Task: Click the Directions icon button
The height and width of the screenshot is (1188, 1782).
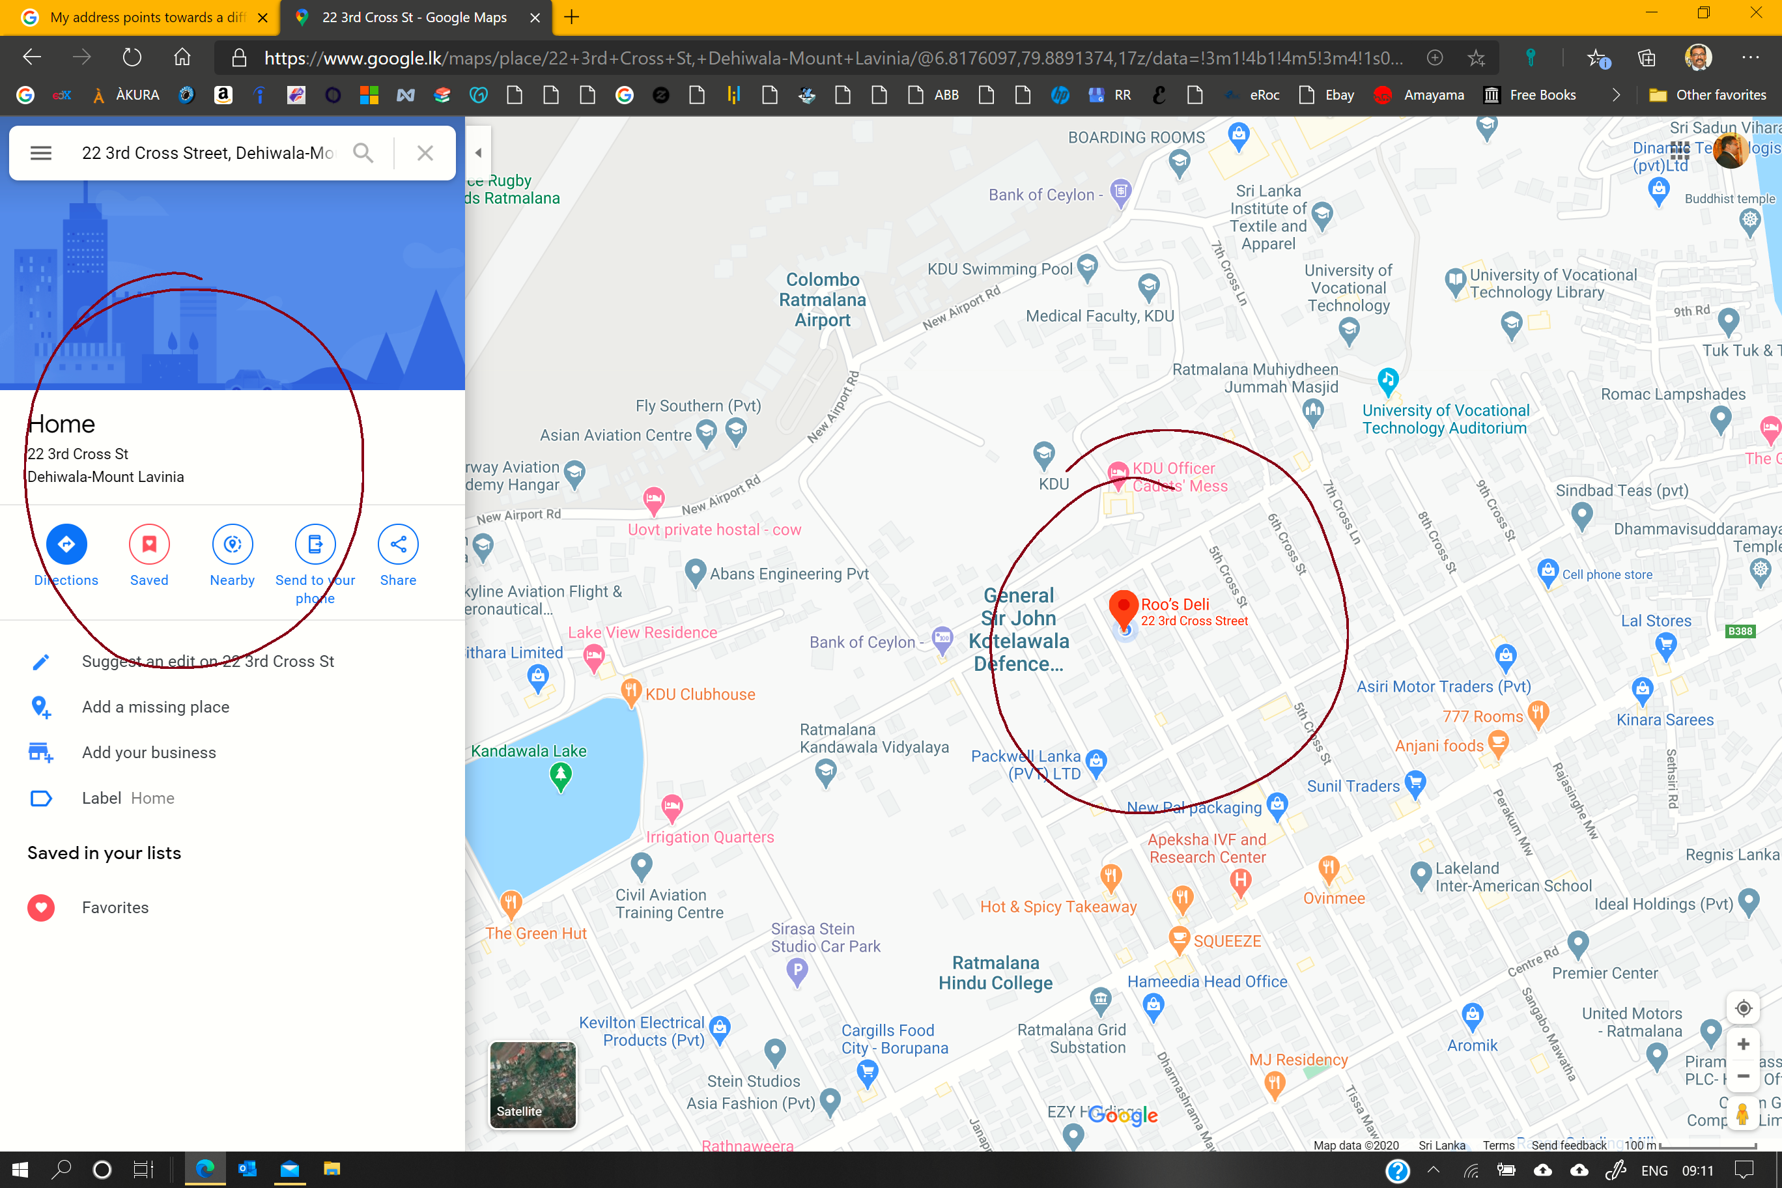Action: pos(66,544)
